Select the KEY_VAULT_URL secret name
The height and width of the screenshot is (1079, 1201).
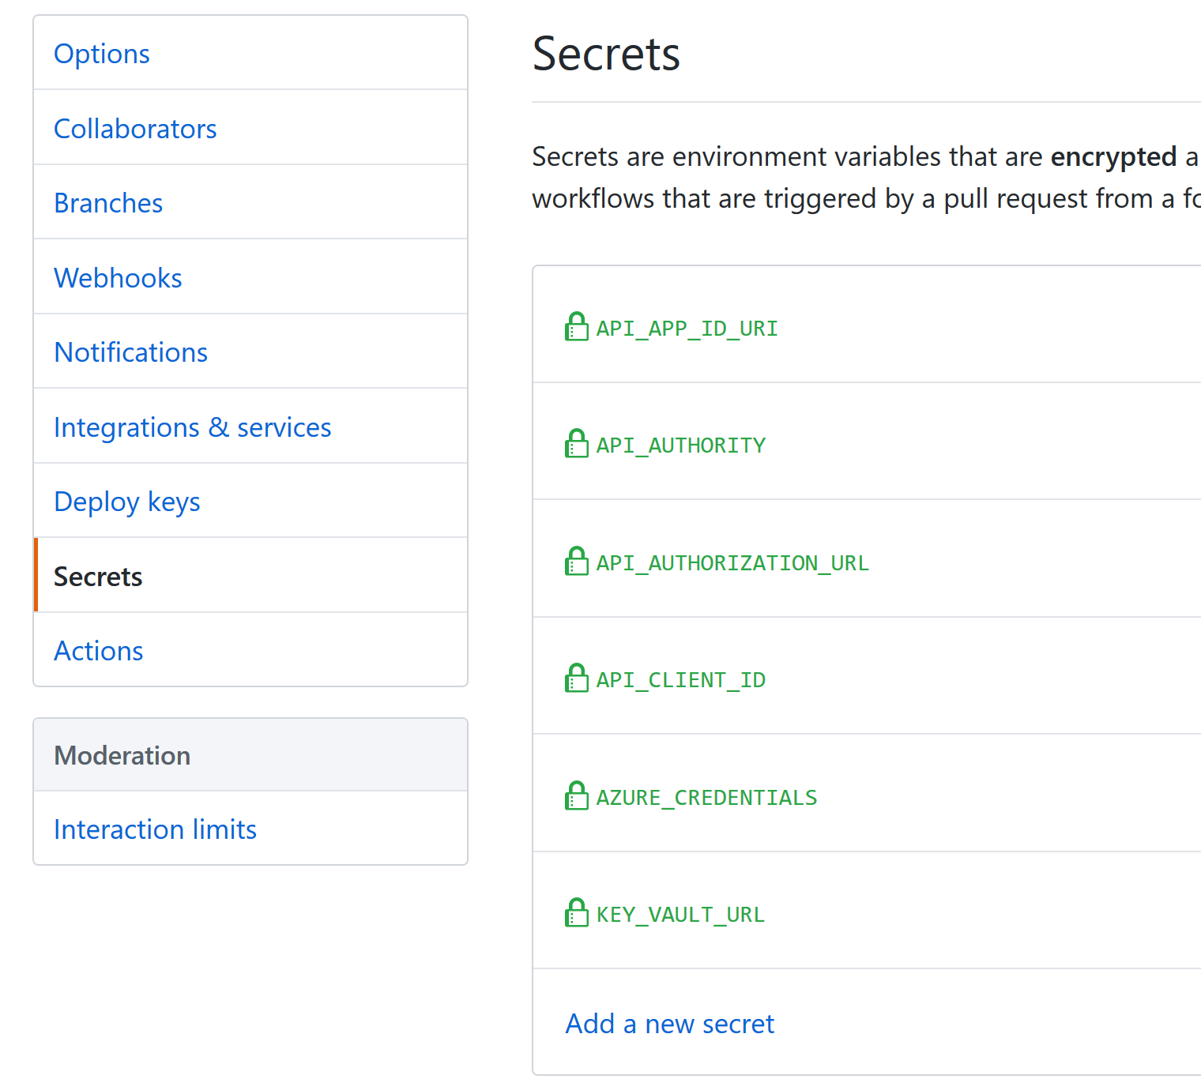[x=680, y=914]
